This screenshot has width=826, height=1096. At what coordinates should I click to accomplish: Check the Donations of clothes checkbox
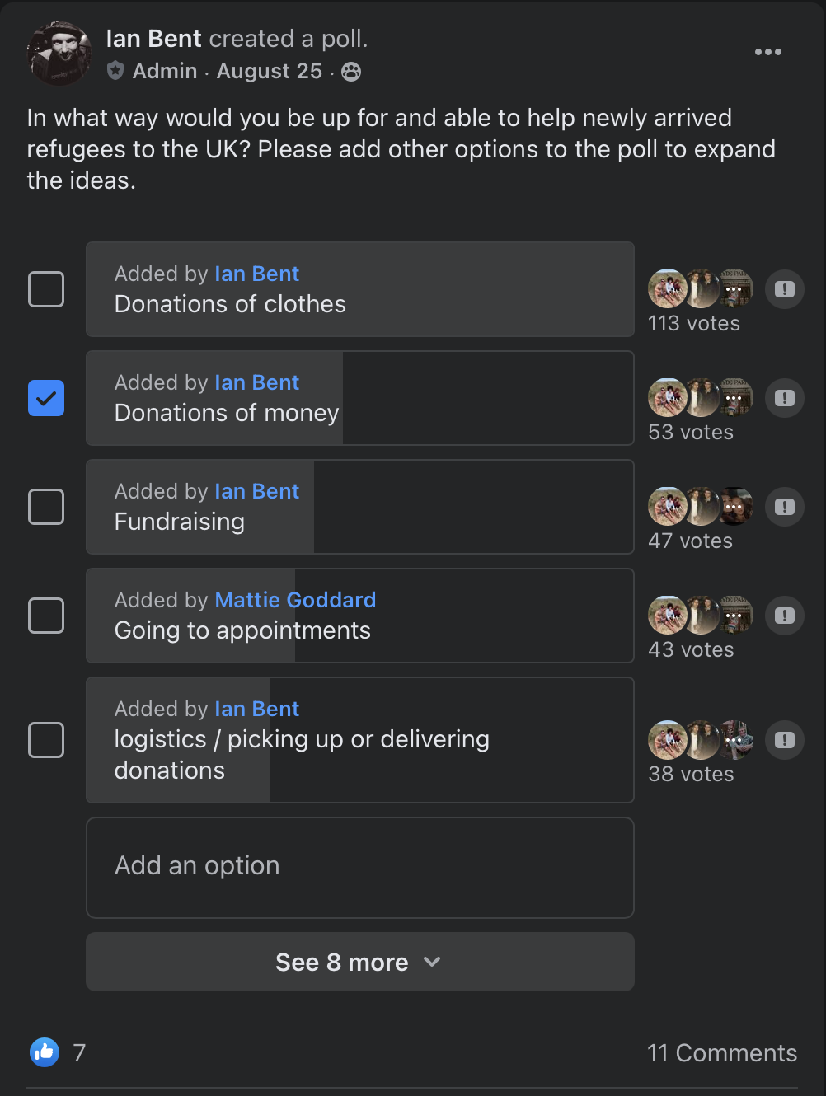pos(46,289)
